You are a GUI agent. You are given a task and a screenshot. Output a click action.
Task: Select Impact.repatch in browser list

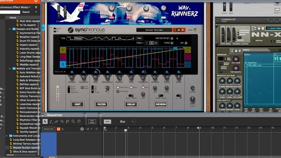pyautogui.click(x=29, y=45)
